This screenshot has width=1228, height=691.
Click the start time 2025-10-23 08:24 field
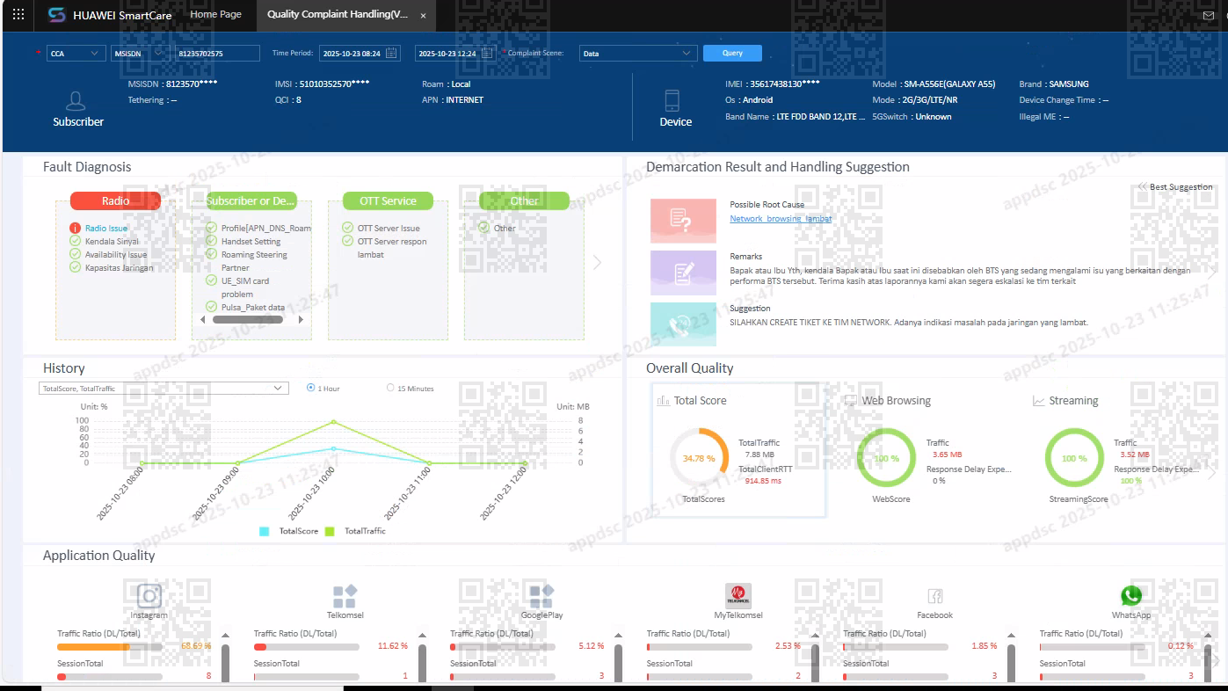360,54
